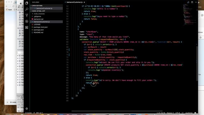
Task: Click the browser back arrow behind VS Code
Action: point(6,6)
